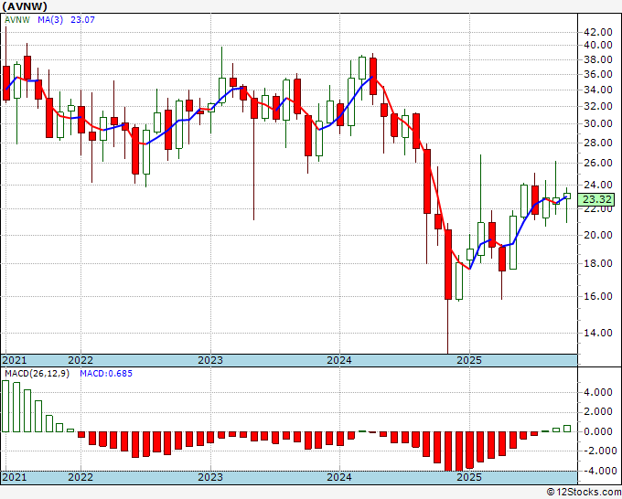This screenshot has height=499, width=622.
Task: Click the 30.00 price axis label
Action: point(598,123)
